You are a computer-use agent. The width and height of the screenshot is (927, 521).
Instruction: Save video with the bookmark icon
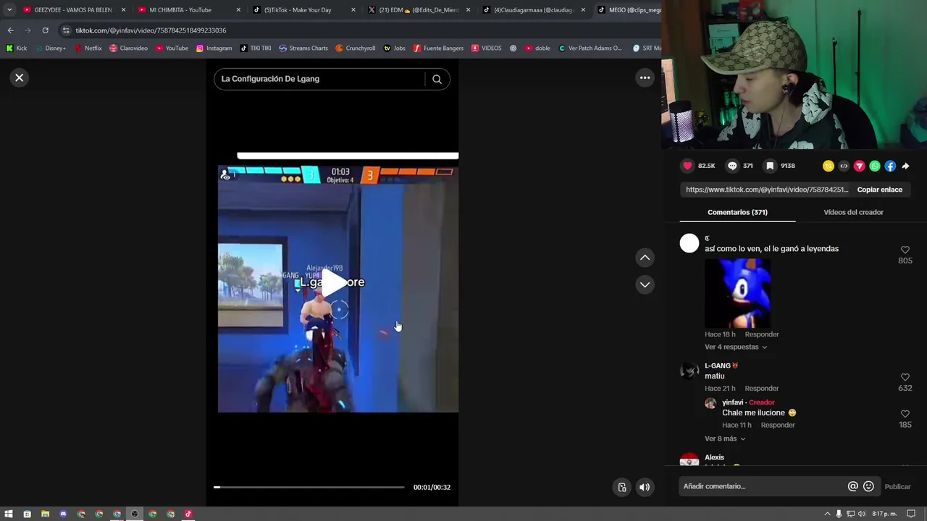[770, 166]
